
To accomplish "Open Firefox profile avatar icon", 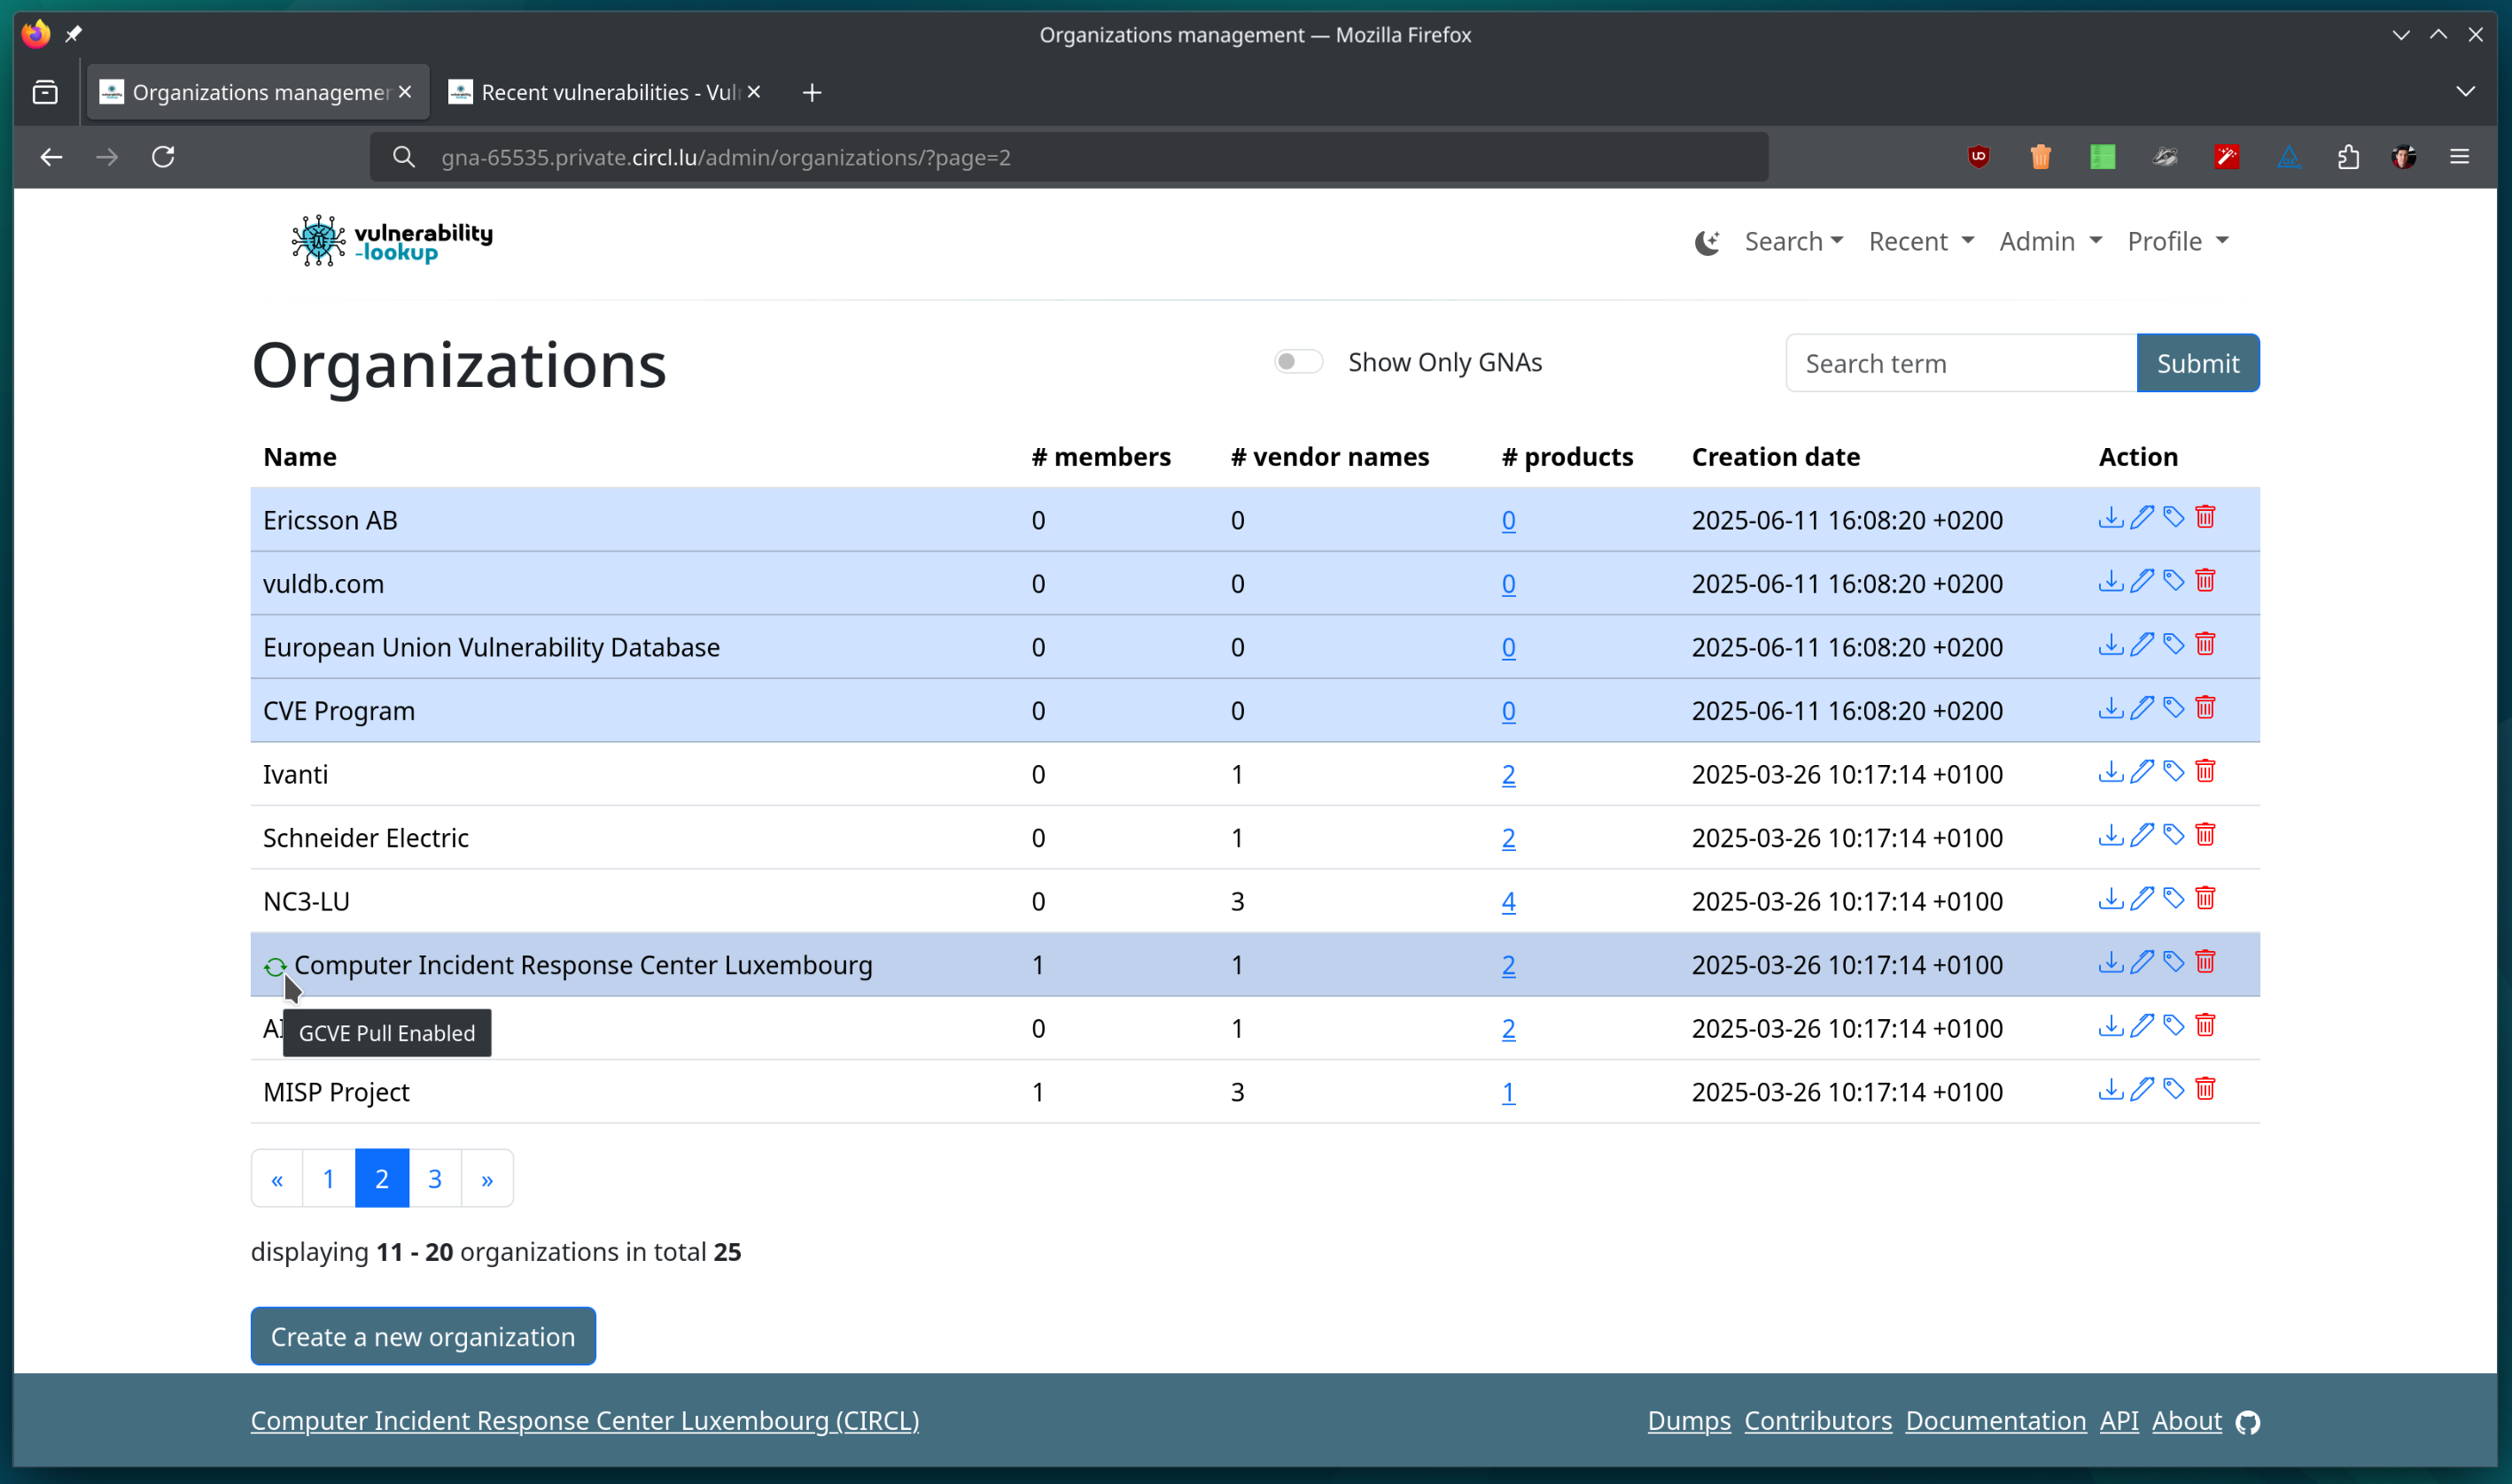I will [2403, 157].
